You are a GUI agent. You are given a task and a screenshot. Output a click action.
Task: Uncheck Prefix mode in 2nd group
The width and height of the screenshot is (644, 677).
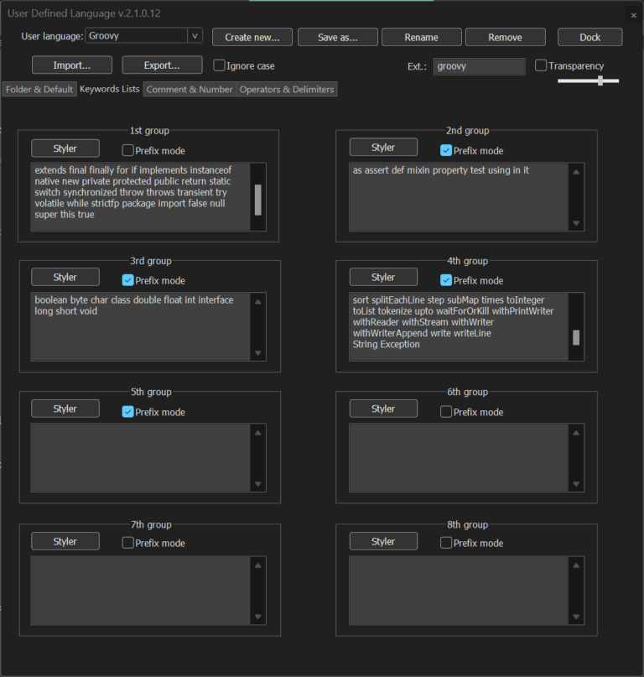click(x=446, y=151)
